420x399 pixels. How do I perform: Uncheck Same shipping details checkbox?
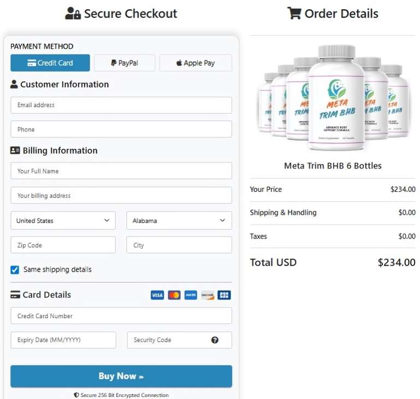pos(15,269)
